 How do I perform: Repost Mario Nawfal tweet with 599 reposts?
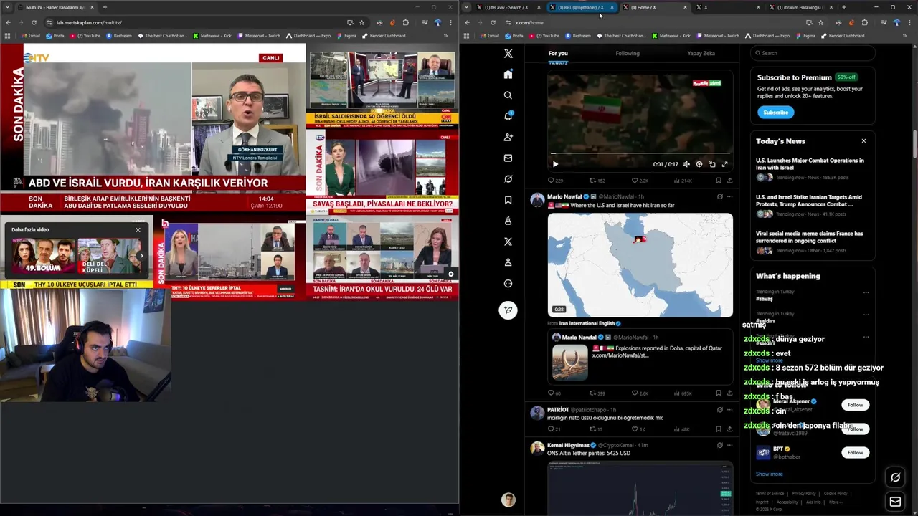click(597, 393)
